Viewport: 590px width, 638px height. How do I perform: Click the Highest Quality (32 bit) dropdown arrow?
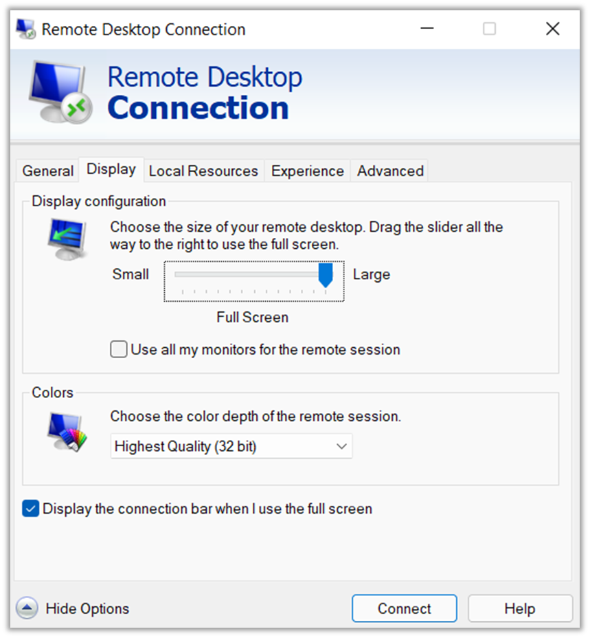pyautogui.click(x=341, y=446)
